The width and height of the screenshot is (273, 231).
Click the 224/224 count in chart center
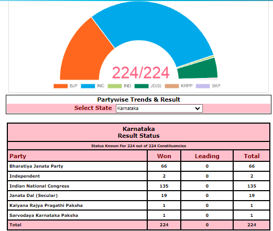coord(140,73)
